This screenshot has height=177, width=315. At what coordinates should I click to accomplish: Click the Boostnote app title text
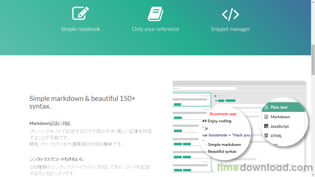tap(223, 114)
